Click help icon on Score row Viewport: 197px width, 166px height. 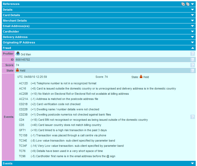click(193, 65)
